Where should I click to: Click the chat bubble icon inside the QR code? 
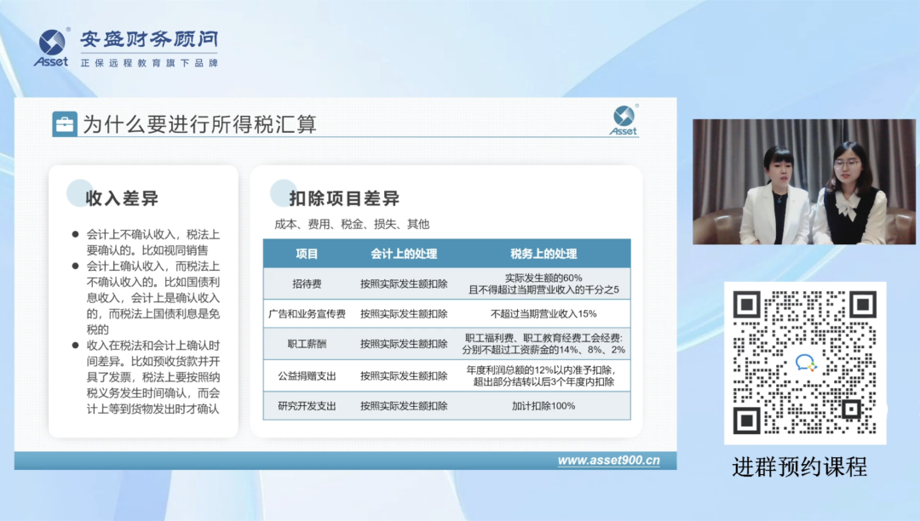pyautogui.click(x=805, y=364)
